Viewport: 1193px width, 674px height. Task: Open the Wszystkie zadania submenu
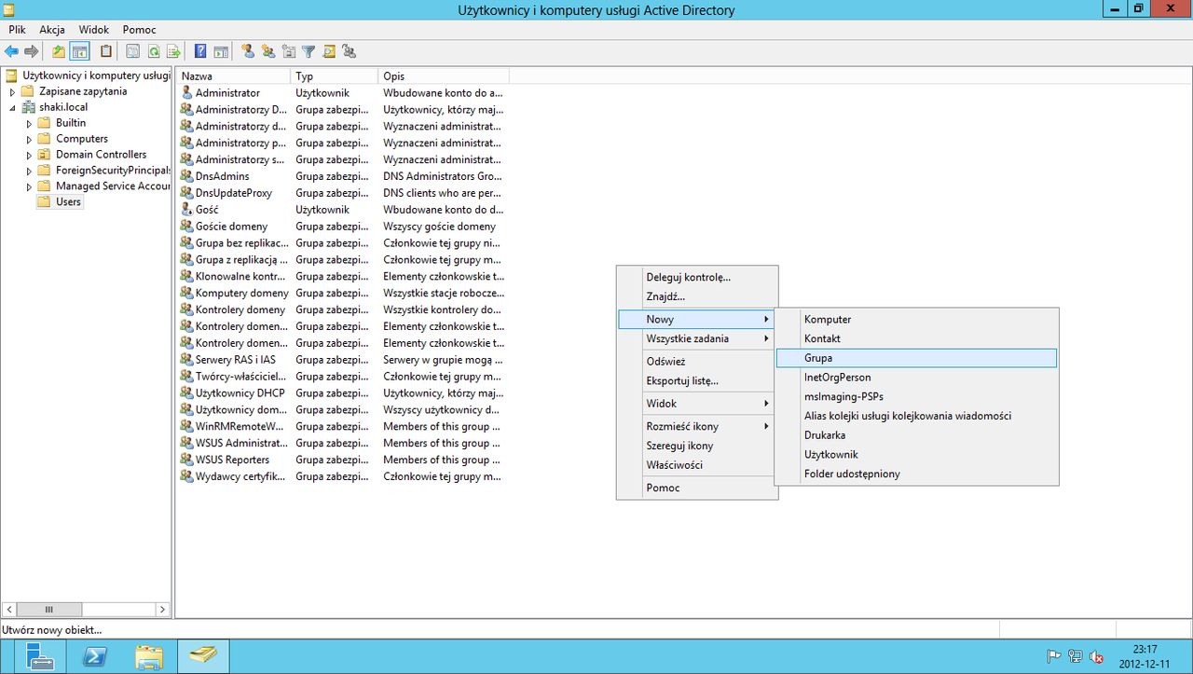tap(697, 338)
